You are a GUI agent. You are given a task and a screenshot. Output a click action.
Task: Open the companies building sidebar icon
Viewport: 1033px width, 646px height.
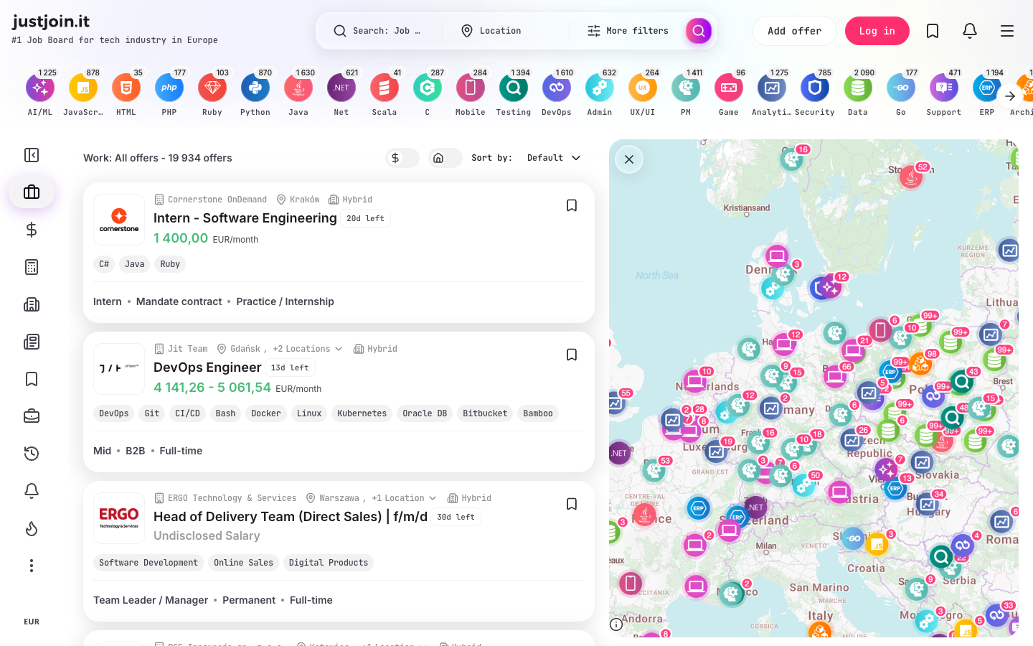[x=32, y=304]
